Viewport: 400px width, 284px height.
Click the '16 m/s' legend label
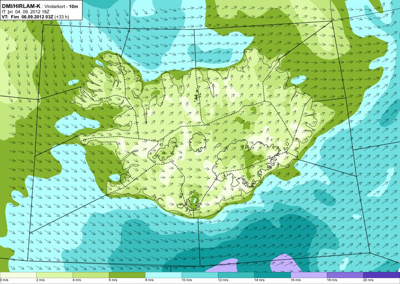(296, 280)
